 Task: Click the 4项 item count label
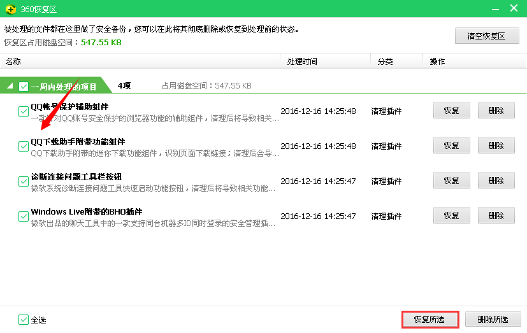(124, 85)
